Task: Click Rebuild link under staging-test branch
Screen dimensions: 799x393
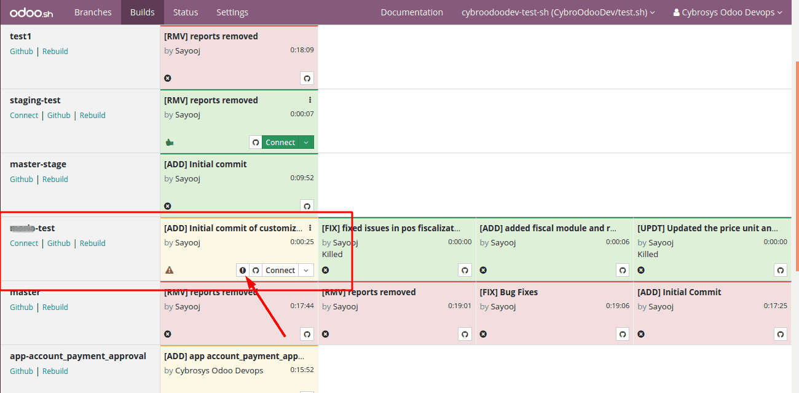Action: 93,115
